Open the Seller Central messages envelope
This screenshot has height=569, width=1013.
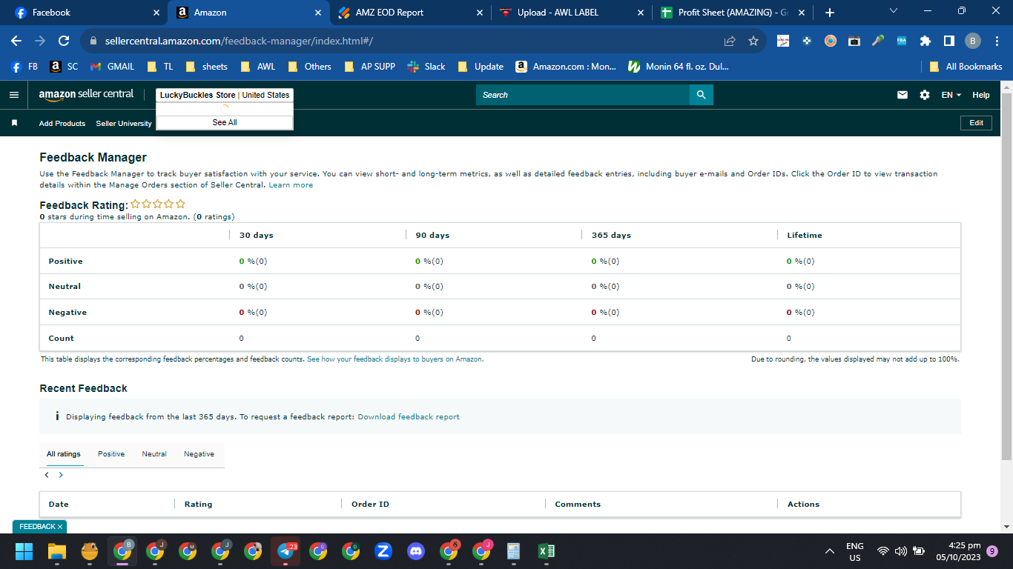pos(903,95)
